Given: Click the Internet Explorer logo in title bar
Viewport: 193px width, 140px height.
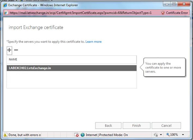Looking at the screenshot, I should pyautogui.click(x=5, y=5).
